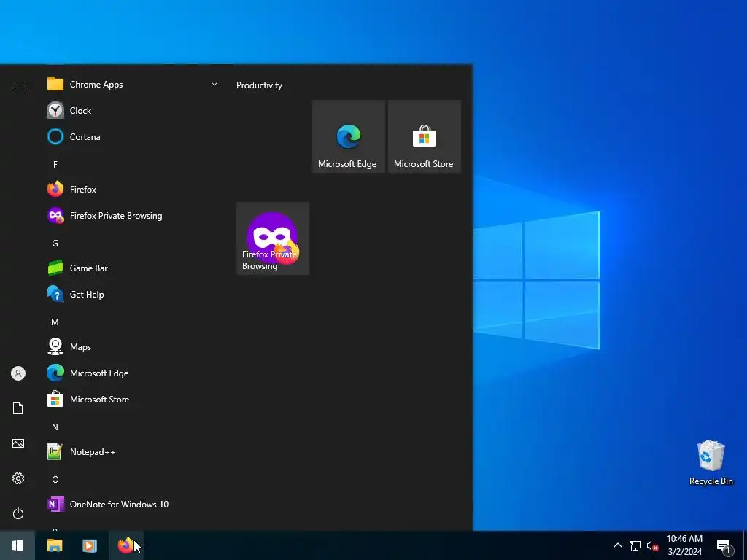Launch Clock from the app list

coord(132,111)
